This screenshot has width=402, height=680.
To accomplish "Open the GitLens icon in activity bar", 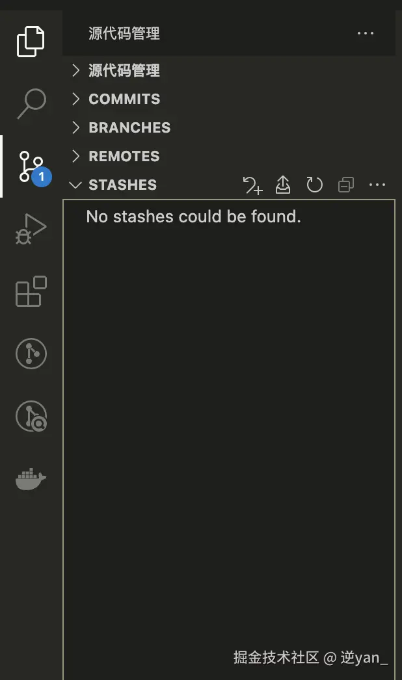I will (x=31, y=354).
